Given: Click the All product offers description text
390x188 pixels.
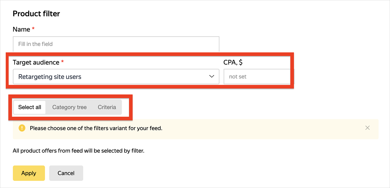Looking at the screenshot, I should [79, 151].
